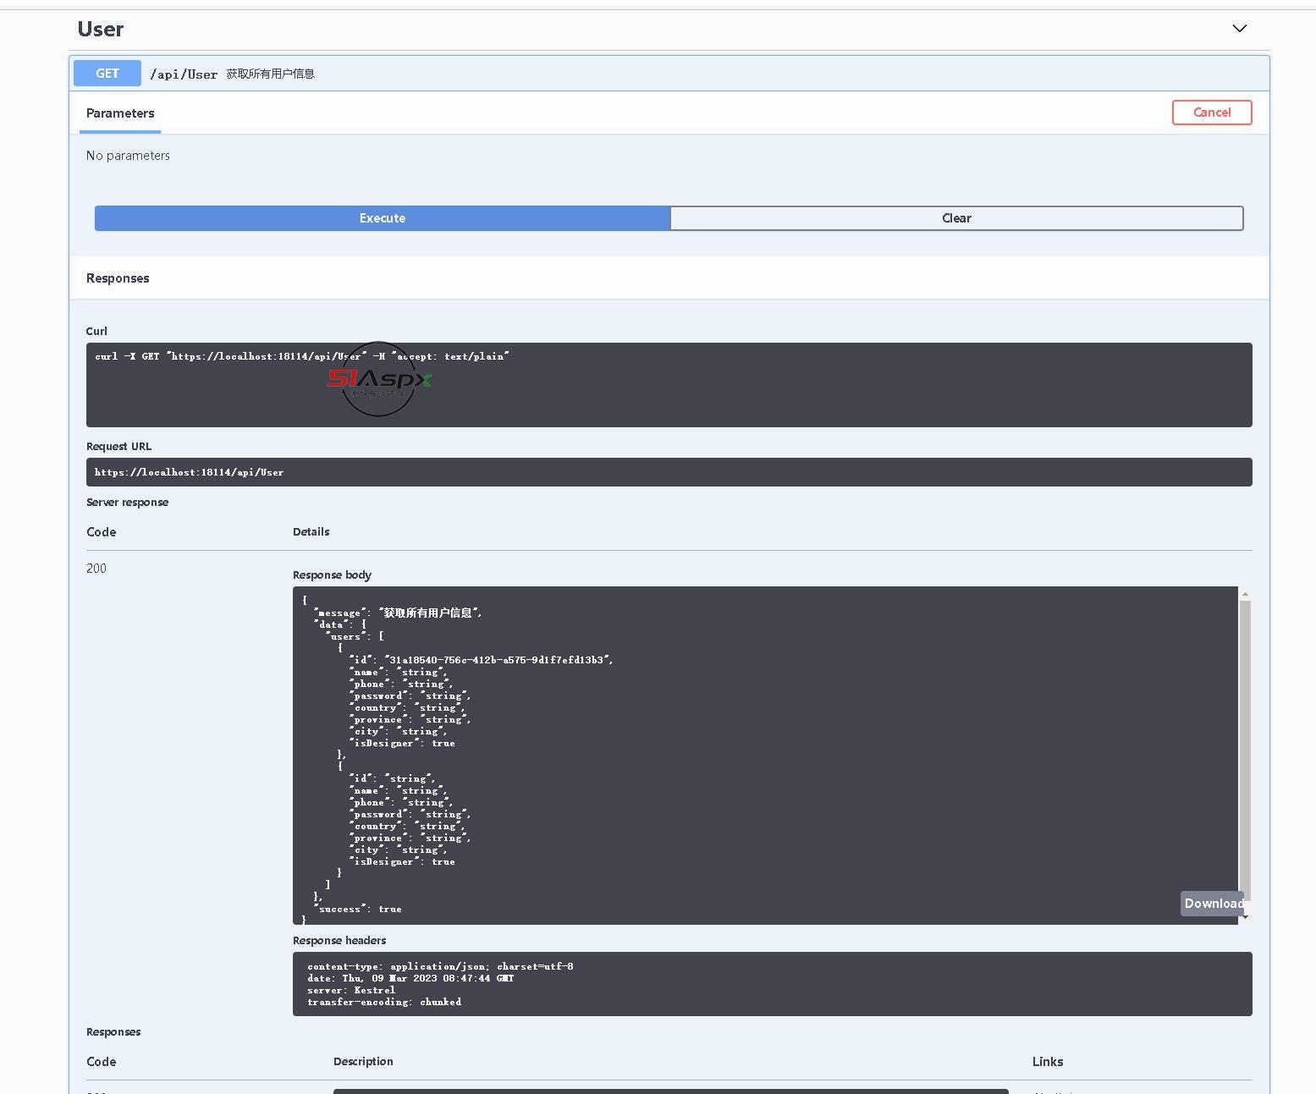Click the Details column header
Image resolution: width=1316 pixels, height=1094 pixels.
311,532
